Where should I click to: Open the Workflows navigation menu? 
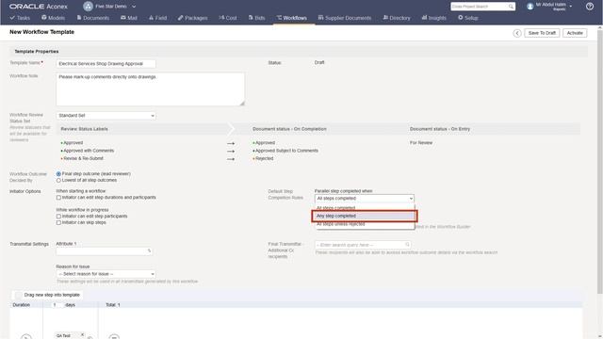(x=292, y=18)
